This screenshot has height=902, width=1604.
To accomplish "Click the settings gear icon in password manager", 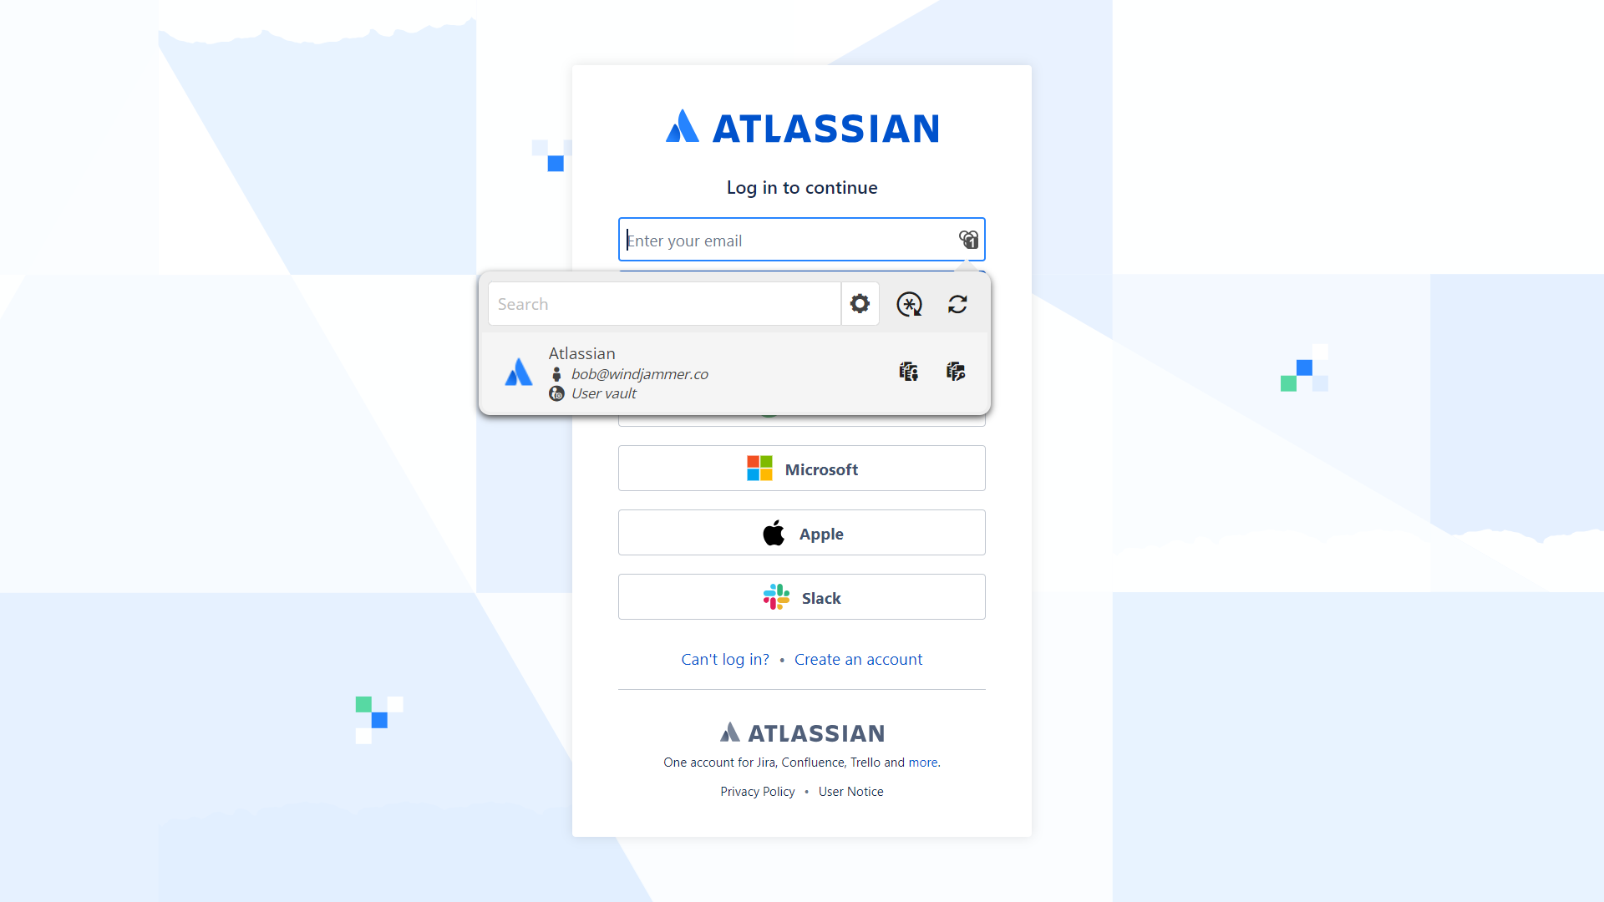I will tap(860, 304).
